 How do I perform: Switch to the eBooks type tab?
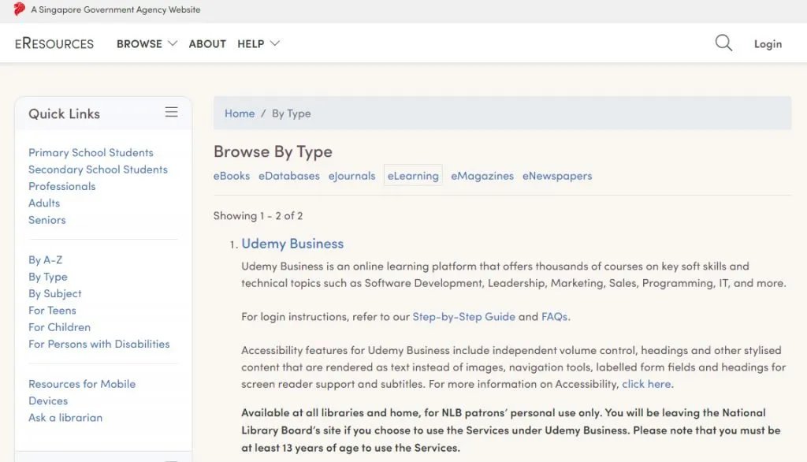pyautogui.click(x=232, y=176)
